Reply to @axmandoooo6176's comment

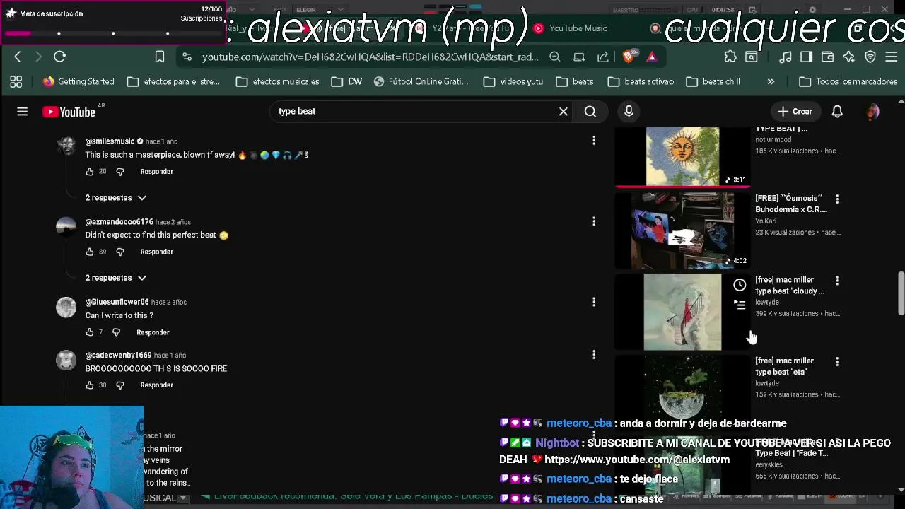[x=156, y=252]
